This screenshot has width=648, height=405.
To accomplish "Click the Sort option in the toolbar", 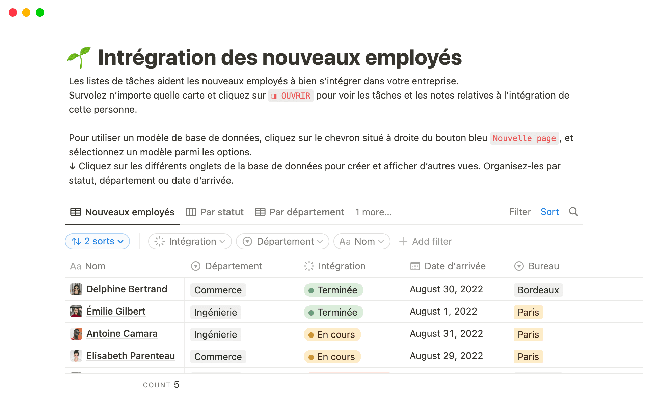I will (x=549, y=212).
